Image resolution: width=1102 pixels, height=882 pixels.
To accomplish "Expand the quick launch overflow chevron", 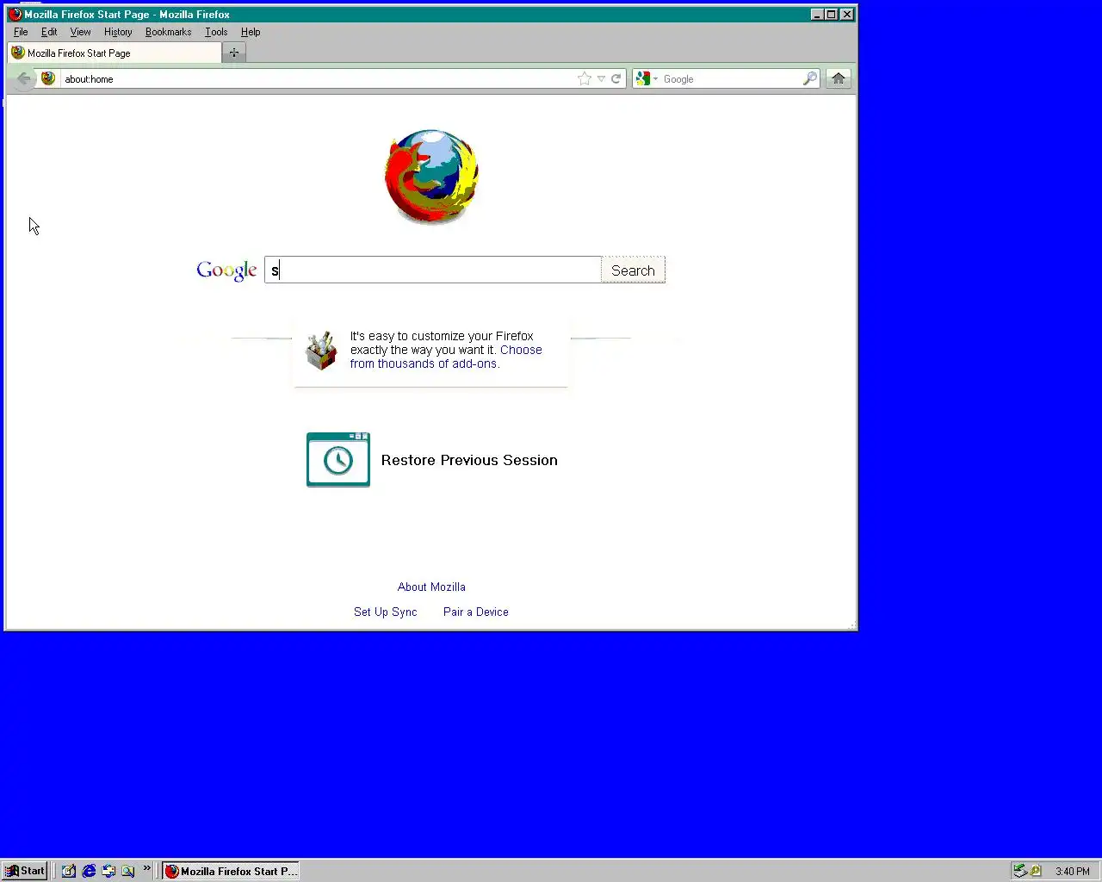I will coord(147,868).
